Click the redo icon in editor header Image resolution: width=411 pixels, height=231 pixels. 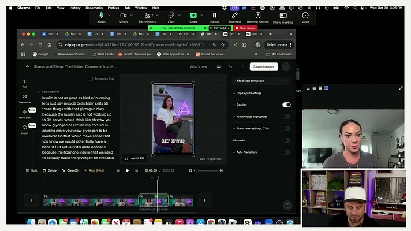pyautogui.click(x=242, y=66)
